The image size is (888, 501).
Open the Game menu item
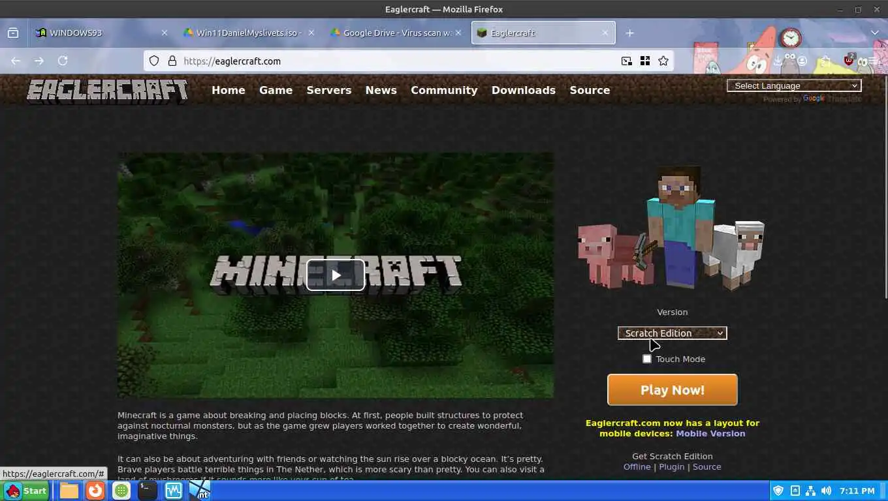(276, 90)
